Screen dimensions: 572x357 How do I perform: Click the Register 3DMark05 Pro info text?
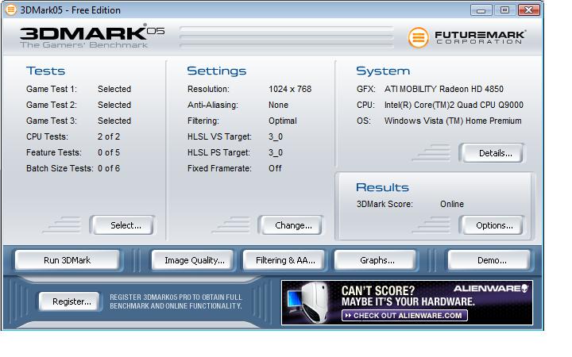coord(176,301)
